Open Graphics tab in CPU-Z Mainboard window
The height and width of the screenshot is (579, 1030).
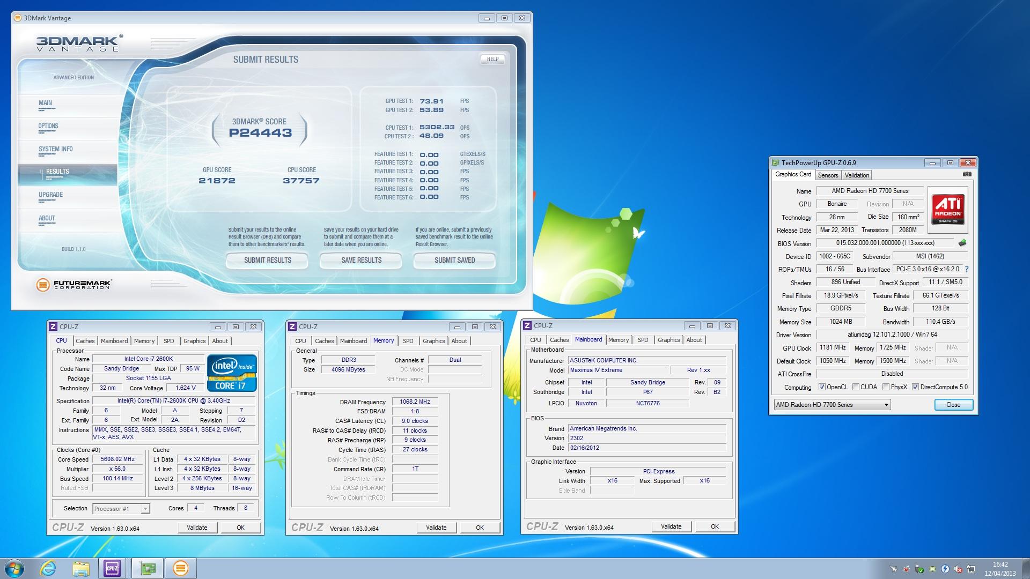668,340
